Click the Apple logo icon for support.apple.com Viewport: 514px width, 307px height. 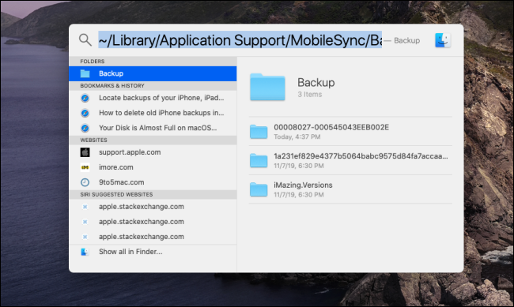tap(85, 152)
